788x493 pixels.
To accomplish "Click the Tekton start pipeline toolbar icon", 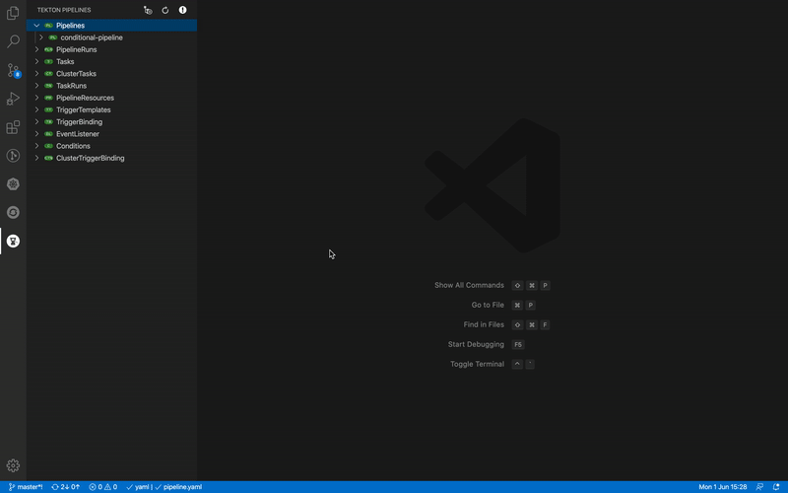I will [148, 10].
